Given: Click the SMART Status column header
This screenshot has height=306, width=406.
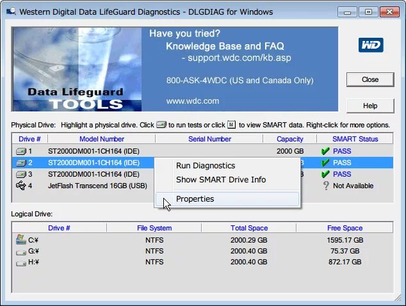Looking at the screenshot, I should (x=355, y=139).
